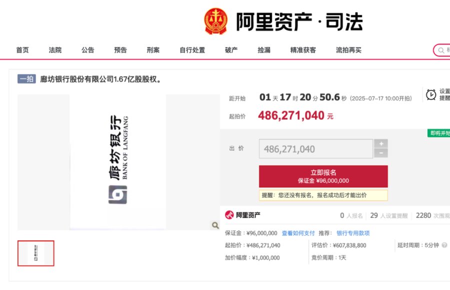Go to 公告 in navigation bar
Screen dimensions: 450x290
coord(88,50)
